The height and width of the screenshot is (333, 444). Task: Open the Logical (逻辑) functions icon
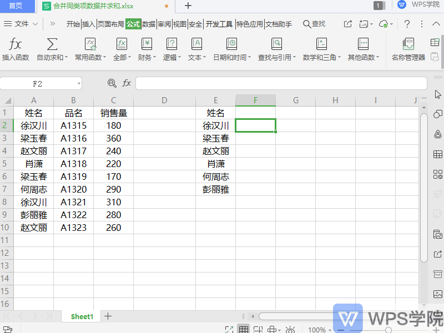pos(171,44)
